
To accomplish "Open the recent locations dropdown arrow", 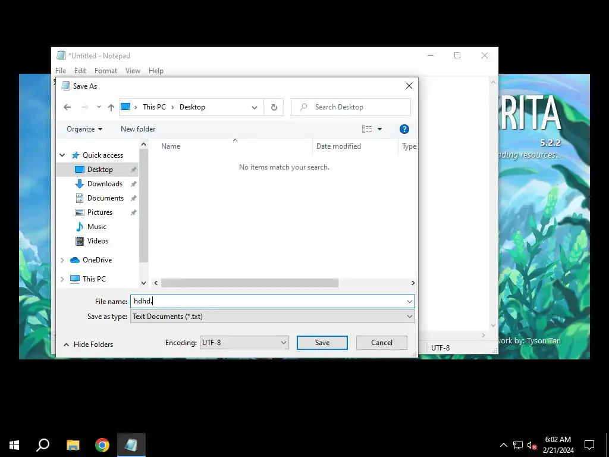I will click(x=99, y=107).
